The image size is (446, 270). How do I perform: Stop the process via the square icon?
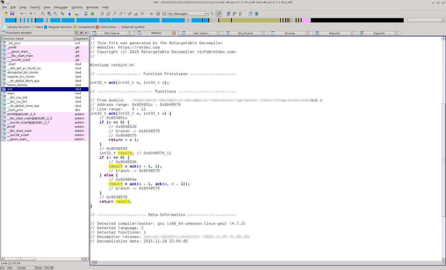164,13
